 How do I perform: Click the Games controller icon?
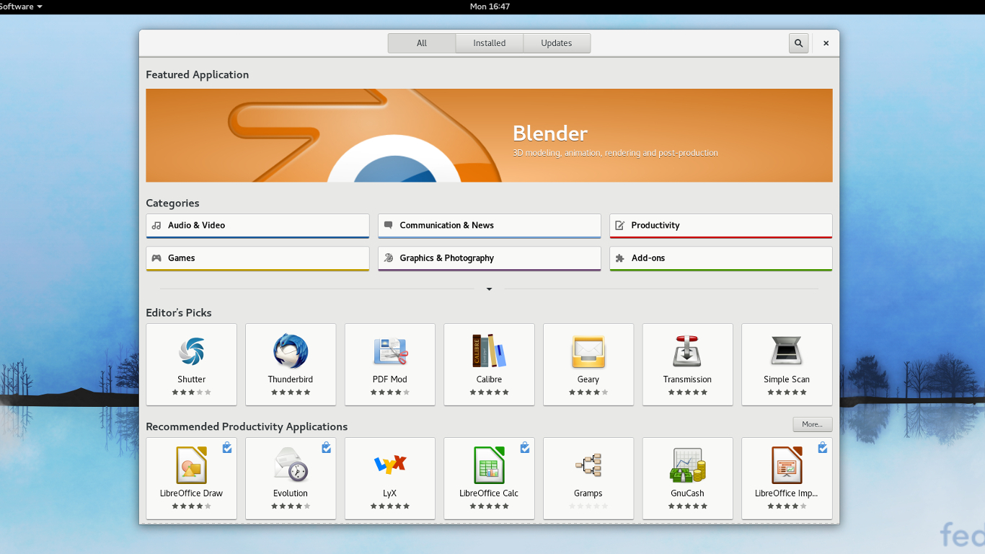coord(156,258)
